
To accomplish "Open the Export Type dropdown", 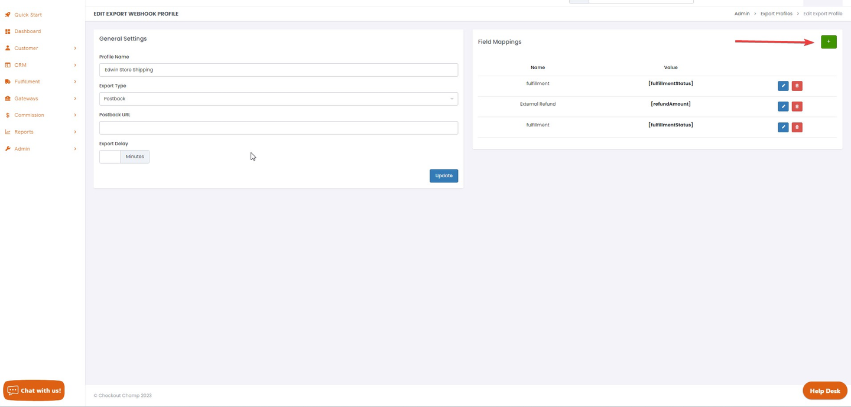I will pyautogui.click(x=278, y=99).
